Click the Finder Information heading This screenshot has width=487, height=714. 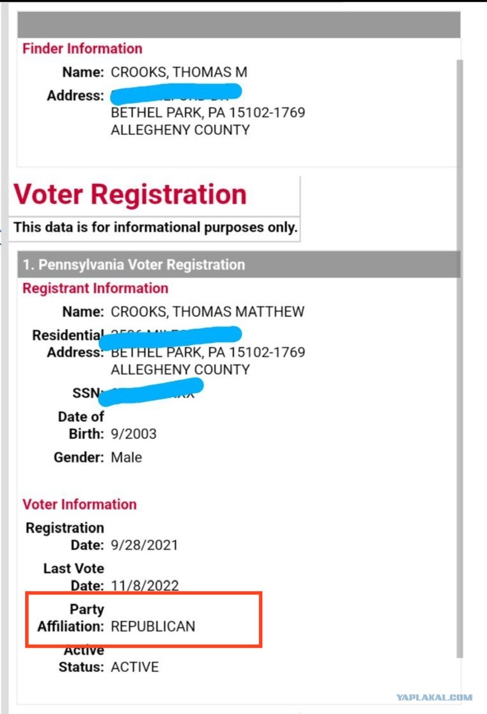[82, 49]
